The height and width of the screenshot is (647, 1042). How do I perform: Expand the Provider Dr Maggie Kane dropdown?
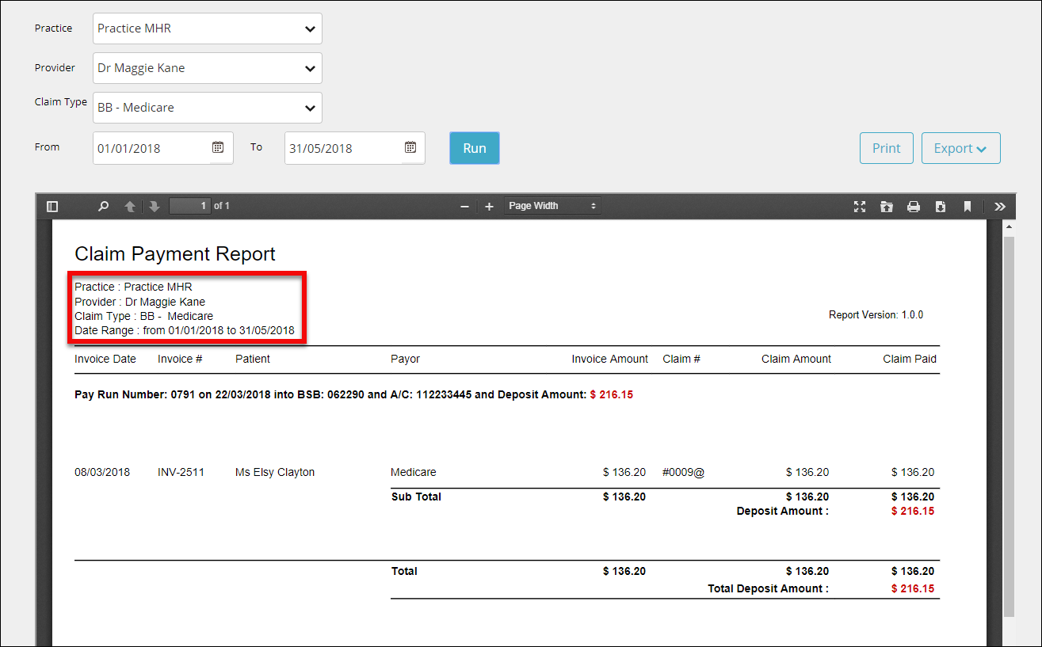pos(208,68)
